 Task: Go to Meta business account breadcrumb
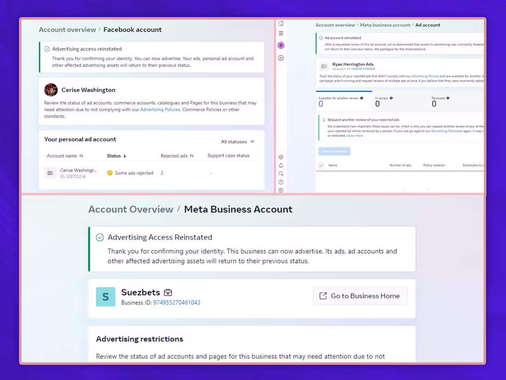coord(385,25)
